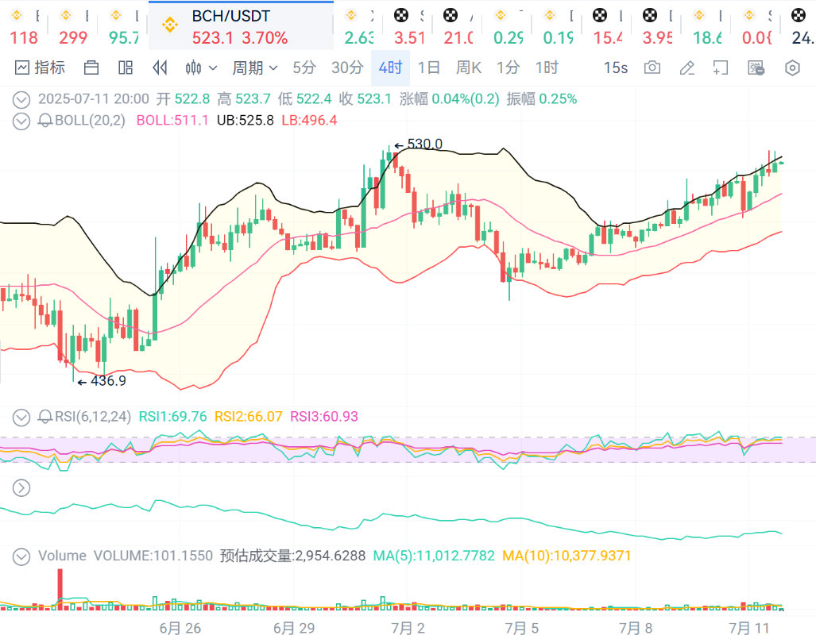This screenshot has height=643, width=816.
Task: Select the BCH/USDT ticker tab
Action: tap(241, 26)
